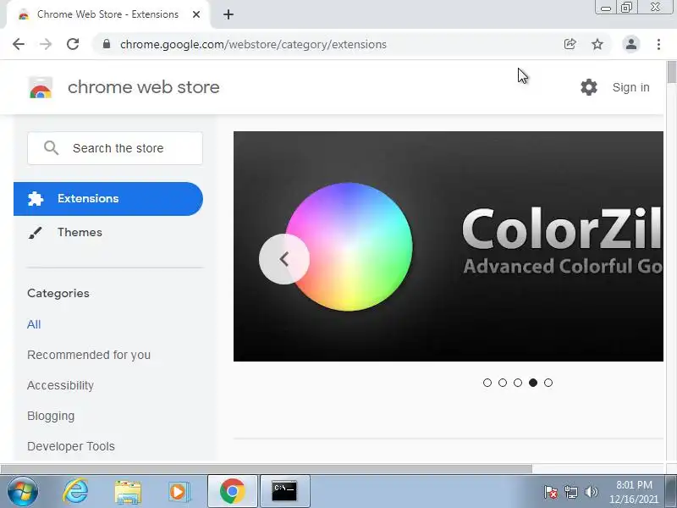Go back to the previous page
Viewport: 677px width, 508px height.
(x=19, y=44)
